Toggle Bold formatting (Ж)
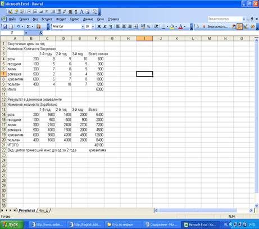 99,26
